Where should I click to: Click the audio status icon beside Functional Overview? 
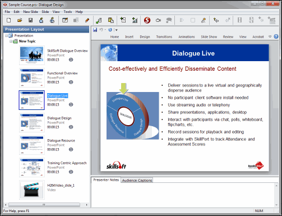pos(71,82)
